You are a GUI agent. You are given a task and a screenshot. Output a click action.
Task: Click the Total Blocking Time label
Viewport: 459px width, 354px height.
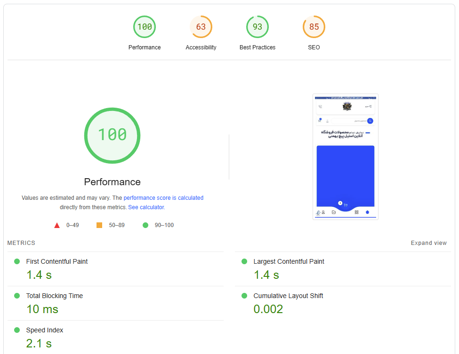55,296
